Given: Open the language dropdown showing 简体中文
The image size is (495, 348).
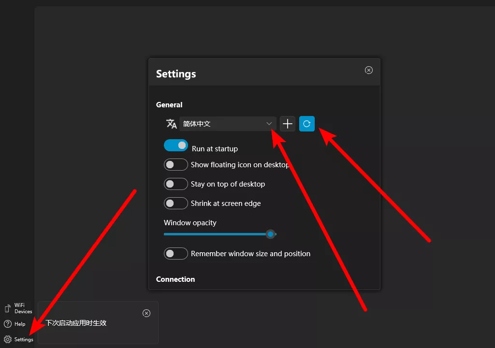Looking at the screenshot, I should tap(228, 124).
